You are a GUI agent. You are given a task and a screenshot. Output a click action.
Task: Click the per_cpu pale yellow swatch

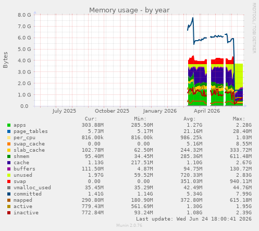(9, 138)
